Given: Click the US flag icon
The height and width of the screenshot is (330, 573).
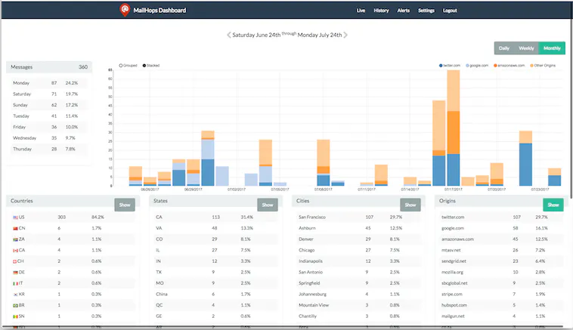Looking at the screenshot, I should coord(15,217).
